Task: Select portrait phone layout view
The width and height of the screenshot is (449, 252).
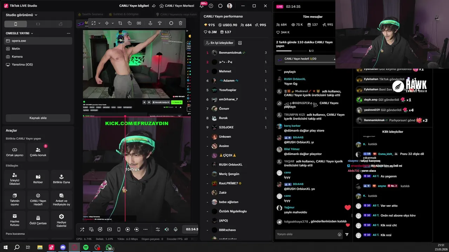Action: 15,24
